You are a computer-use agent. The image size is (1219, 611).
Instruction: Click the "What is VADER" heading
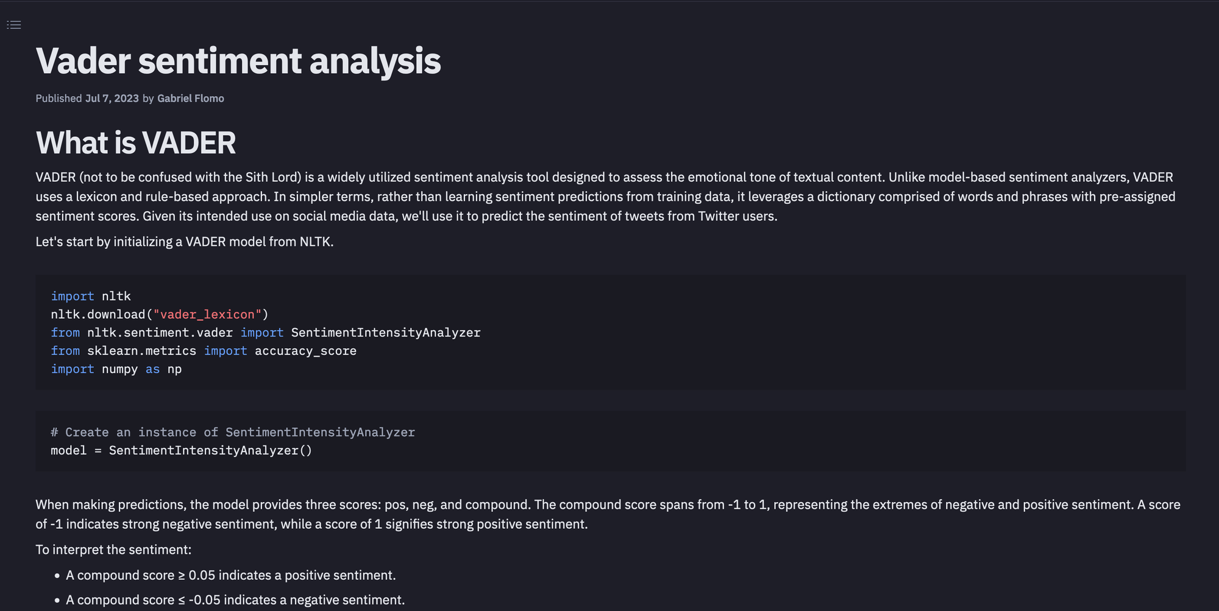pyautogui.click(x=135, y=143)
